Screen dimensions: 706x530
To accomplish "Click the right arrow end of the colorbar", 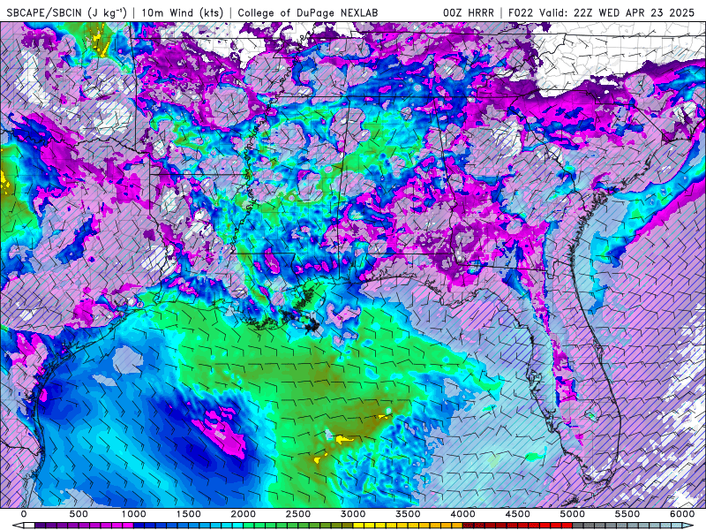I will click(x=689, y=524).
